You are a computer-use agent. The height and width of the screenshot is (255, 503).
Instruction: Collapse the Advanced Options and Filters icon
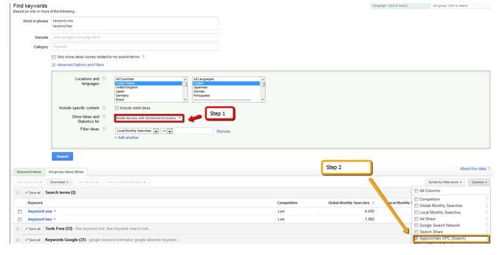click(54, 65)
